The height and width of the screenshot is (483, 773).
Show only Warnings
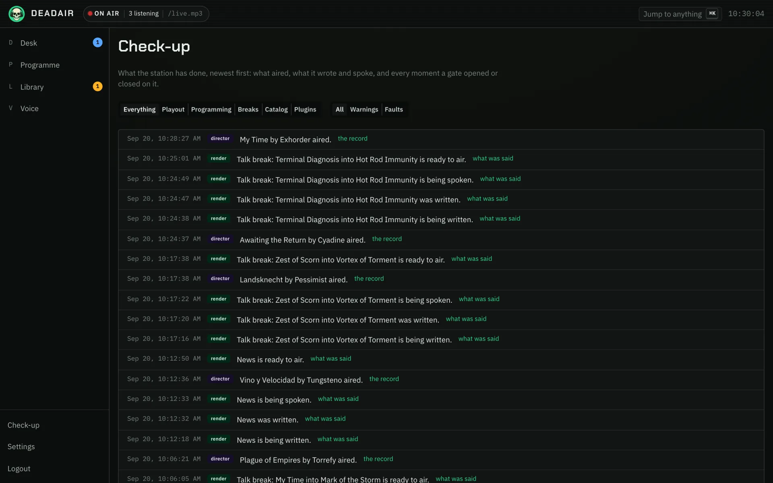364,109
